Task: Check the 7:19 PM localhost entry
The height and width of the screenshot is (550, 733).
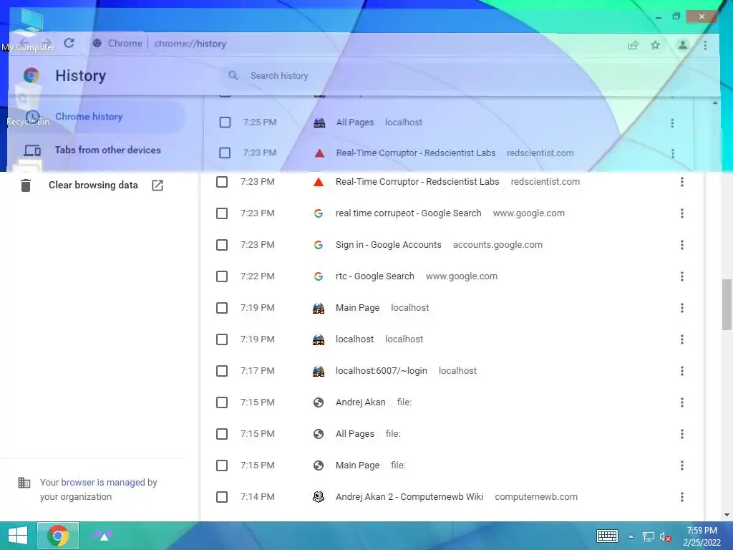Action: click(222, 339)
